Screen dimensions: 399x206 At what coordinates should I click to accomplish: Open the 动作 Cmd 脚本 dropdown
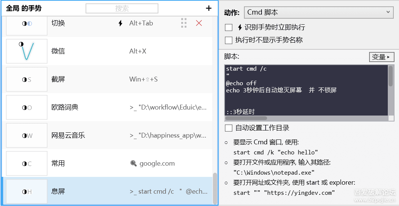pyautogui.click(x=319, y=12)
